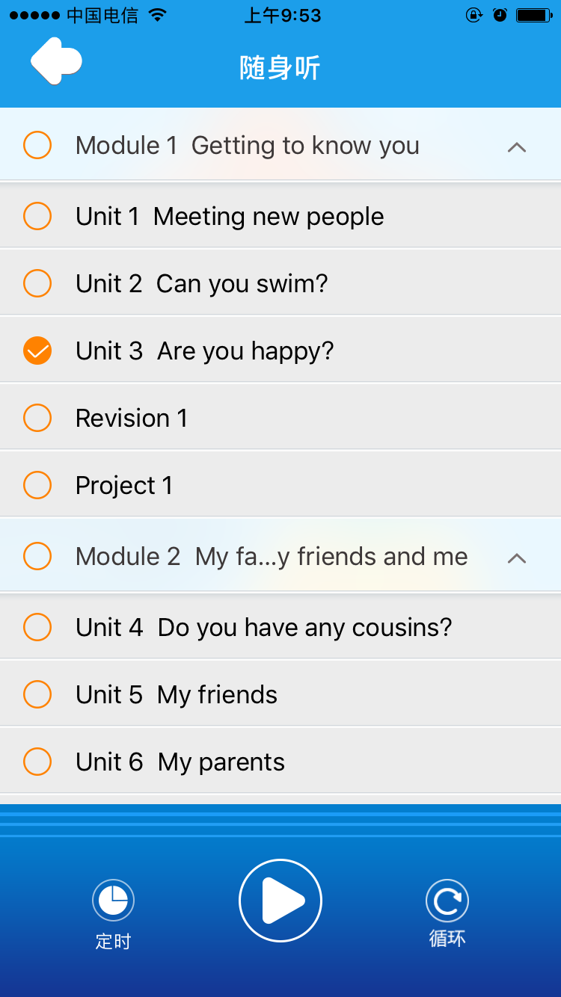The height and width of the screenshot is (997, 561).
Task: Select the Unit 1 circle checkbox
Action: (x=37, y=216)
